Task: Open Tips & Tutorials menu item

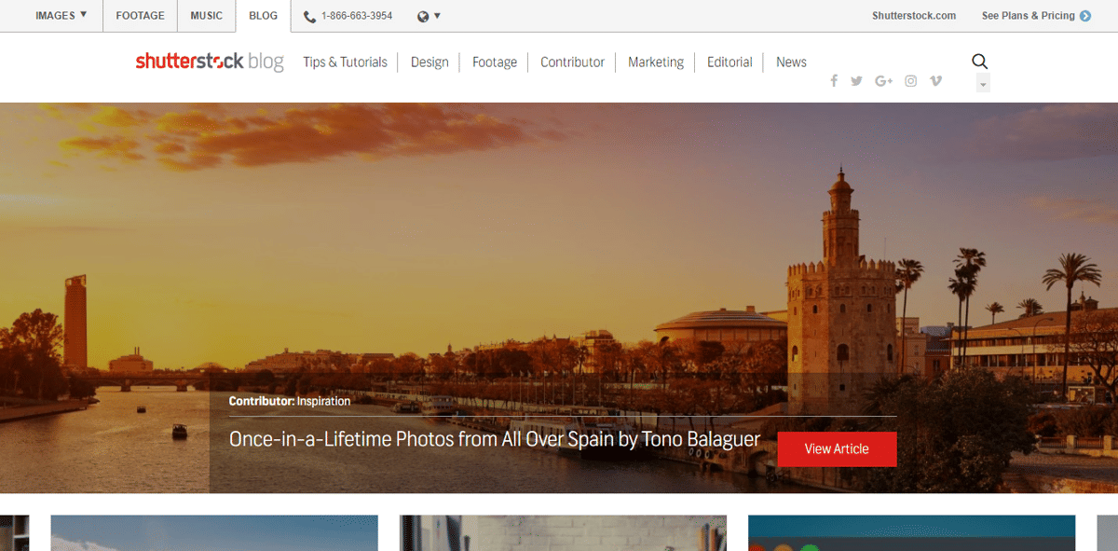Action: pos(345,62)
